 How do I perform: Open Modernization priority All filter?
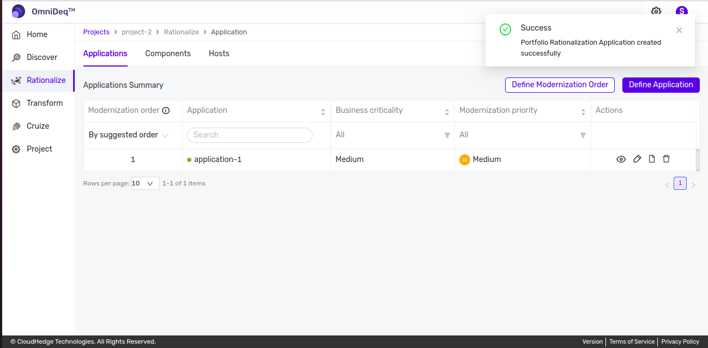523,135
